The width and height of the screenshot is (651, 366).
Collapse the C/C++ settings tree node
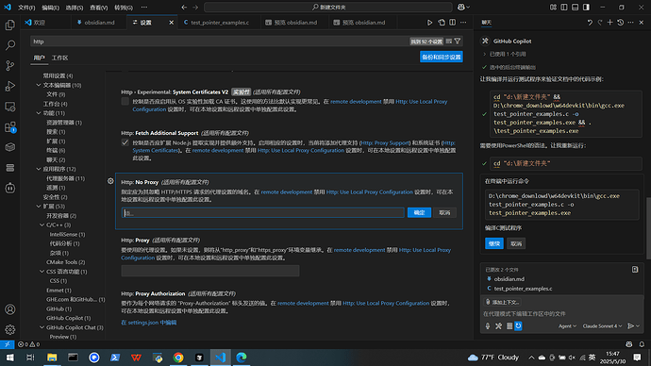pos(42,225)
